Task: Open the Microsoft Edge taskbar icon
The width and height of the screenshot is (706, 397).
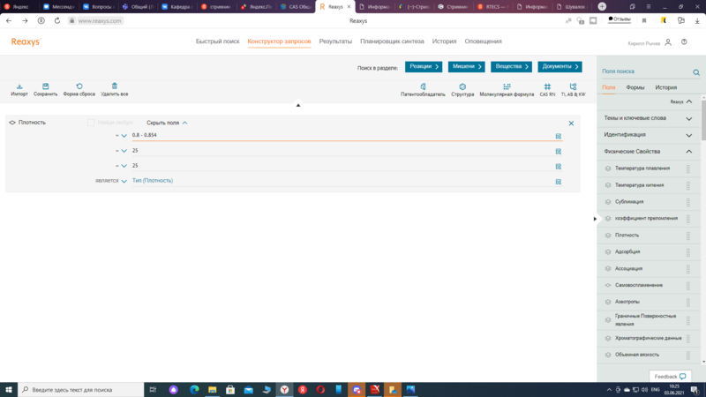Action: click(x=194, y=389)
